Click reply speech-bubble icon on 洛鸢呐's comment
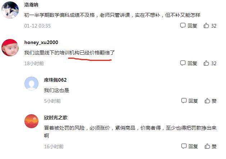 coord(183,25)
